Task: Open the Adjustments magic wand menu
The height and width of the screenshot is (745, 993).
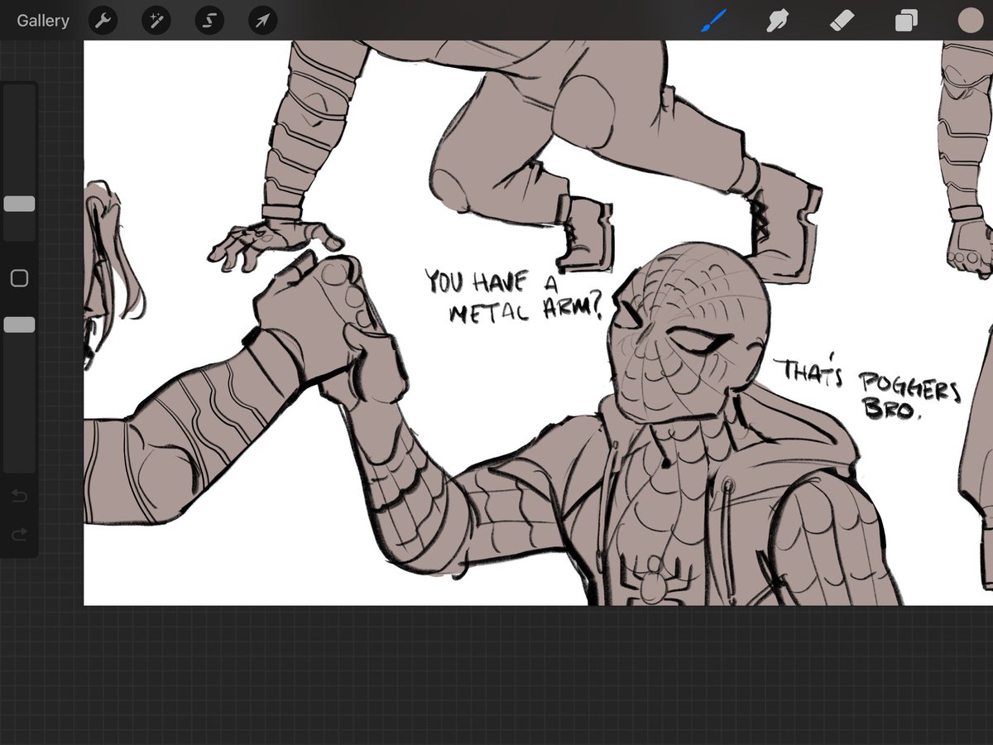Action: [156, 21]
